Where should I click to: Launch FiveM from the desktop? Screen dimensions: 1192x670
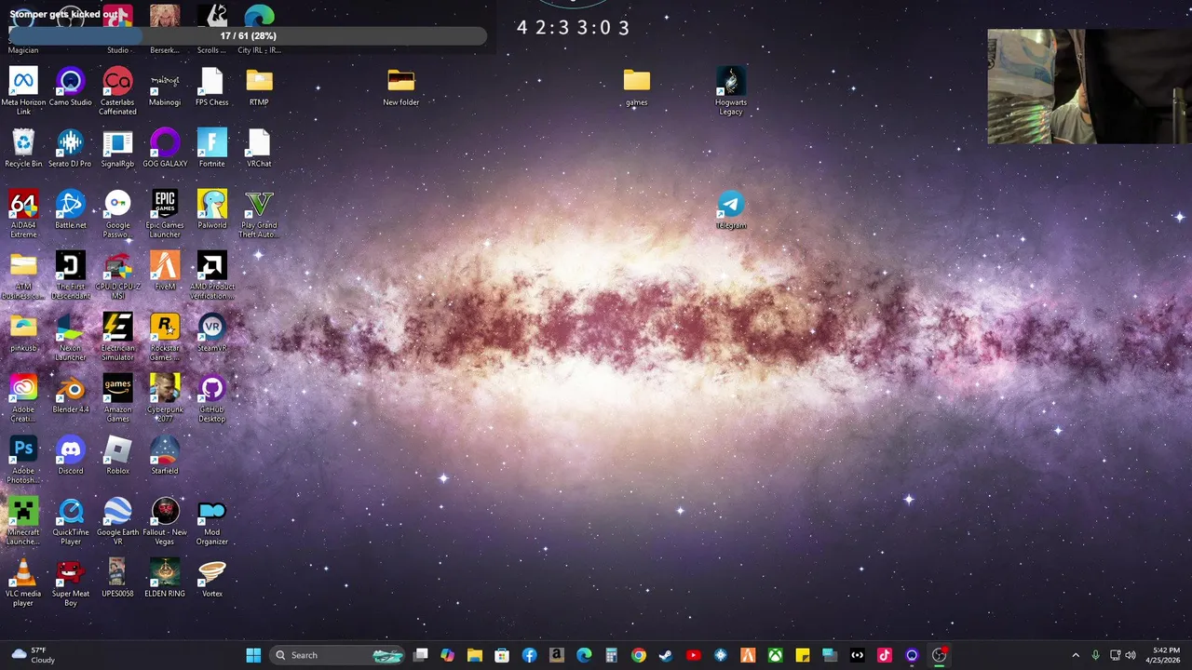point(165,272)
